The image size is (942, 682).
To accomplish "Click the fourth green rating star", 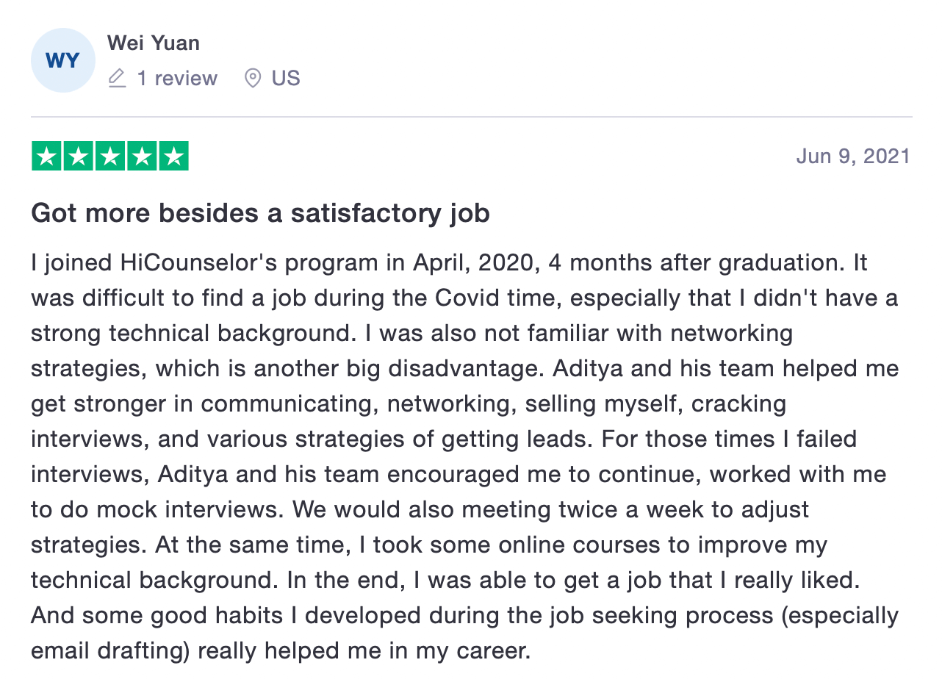I will point(142,156).
